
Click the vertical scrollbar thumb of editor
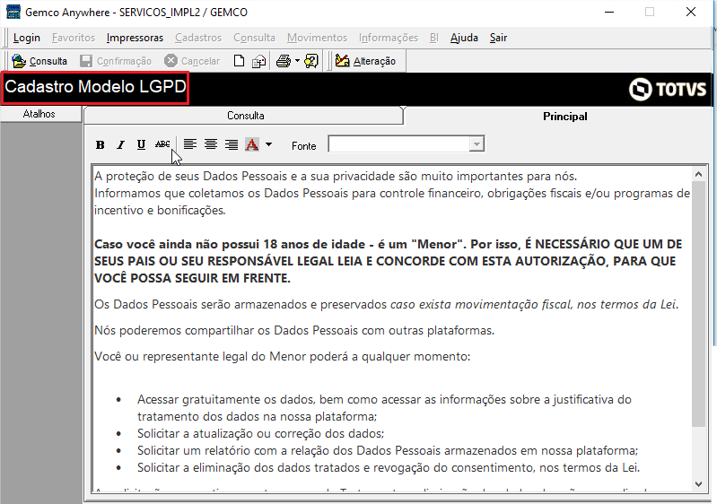698,303
